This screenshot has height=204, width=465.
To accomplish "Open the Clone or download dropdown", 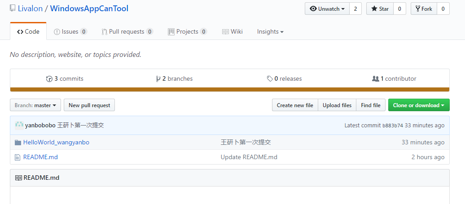I will pyautogui.click(x=419, y=105).
